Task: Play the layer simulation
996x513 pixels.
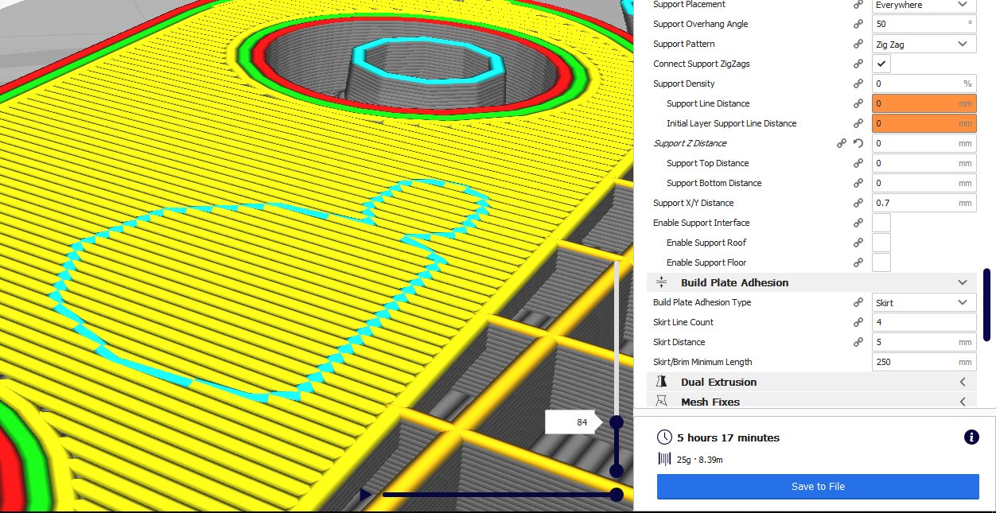Action: pyautogui.click(x=365, y=495)
